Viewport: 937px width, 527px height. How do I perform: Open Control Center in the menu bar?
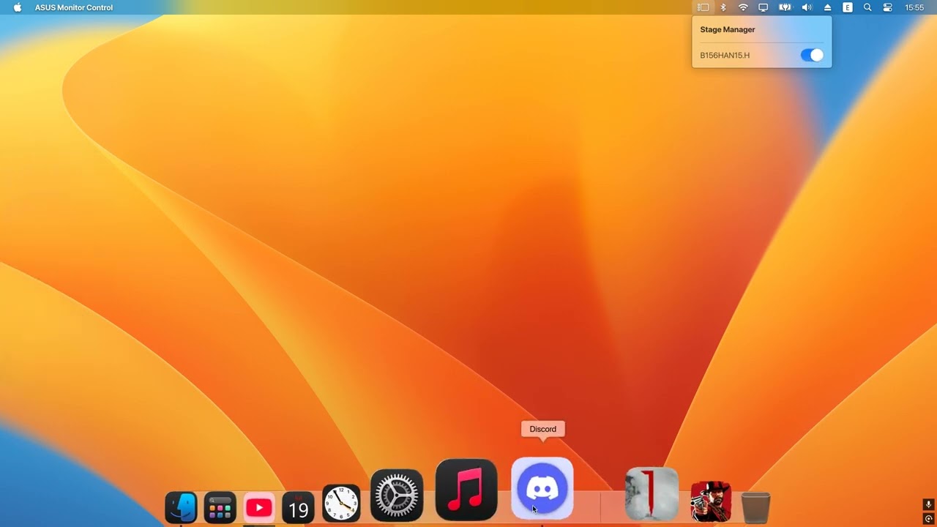coord(887,7)
